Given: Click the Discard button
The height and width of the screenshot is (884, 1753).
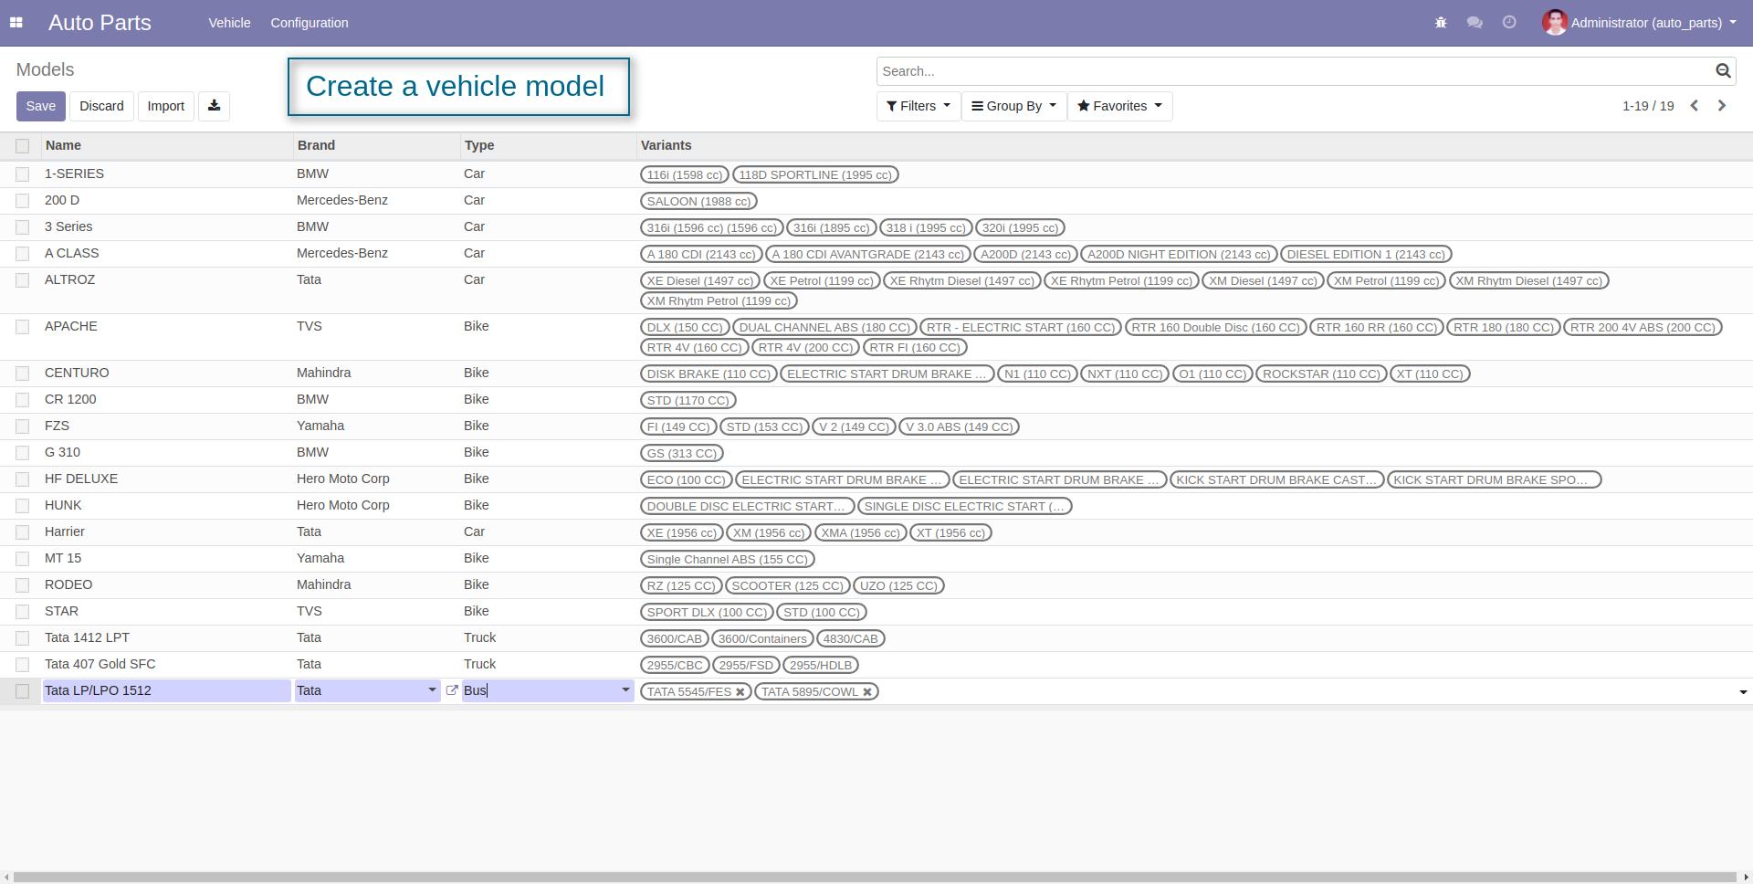Looking at the screenshot, I should click(101, 106).
